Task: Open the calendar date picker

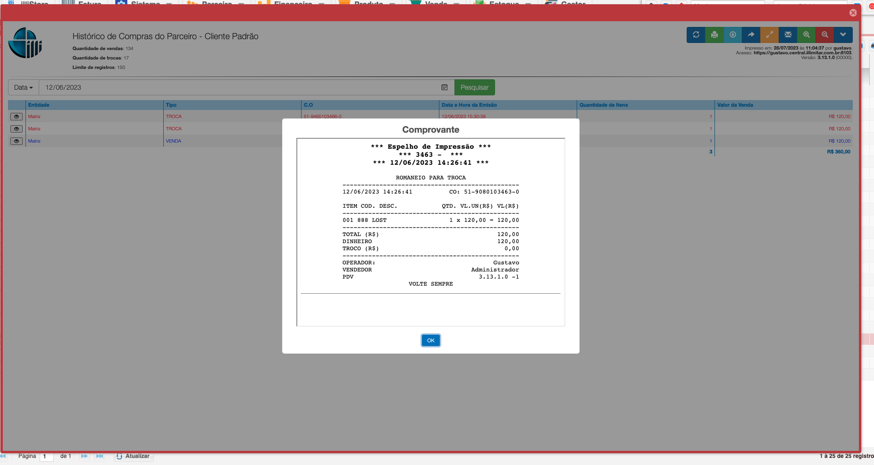Action: (x=444, y=87)
